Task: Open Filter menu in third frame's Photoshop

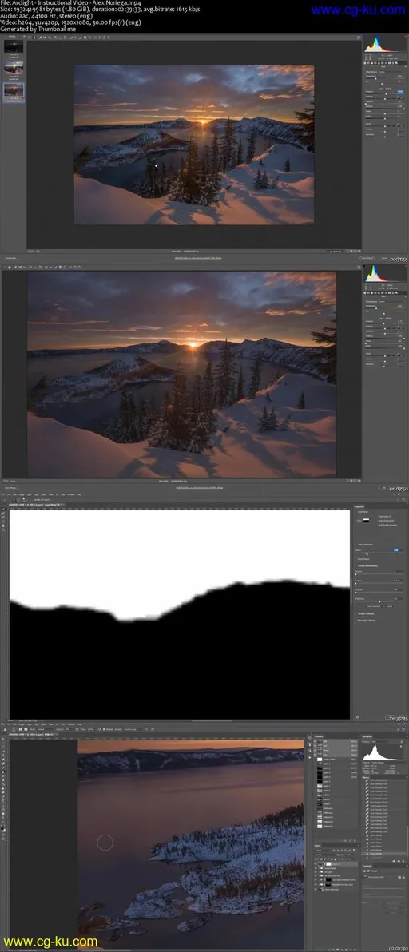Action: coord(51,495)
